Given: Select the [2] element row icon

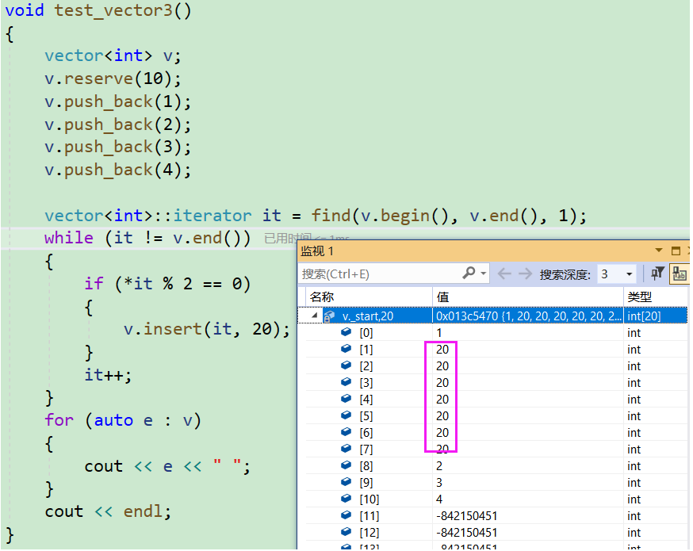Looking at the screenshot, I should [x=346, y=365].
